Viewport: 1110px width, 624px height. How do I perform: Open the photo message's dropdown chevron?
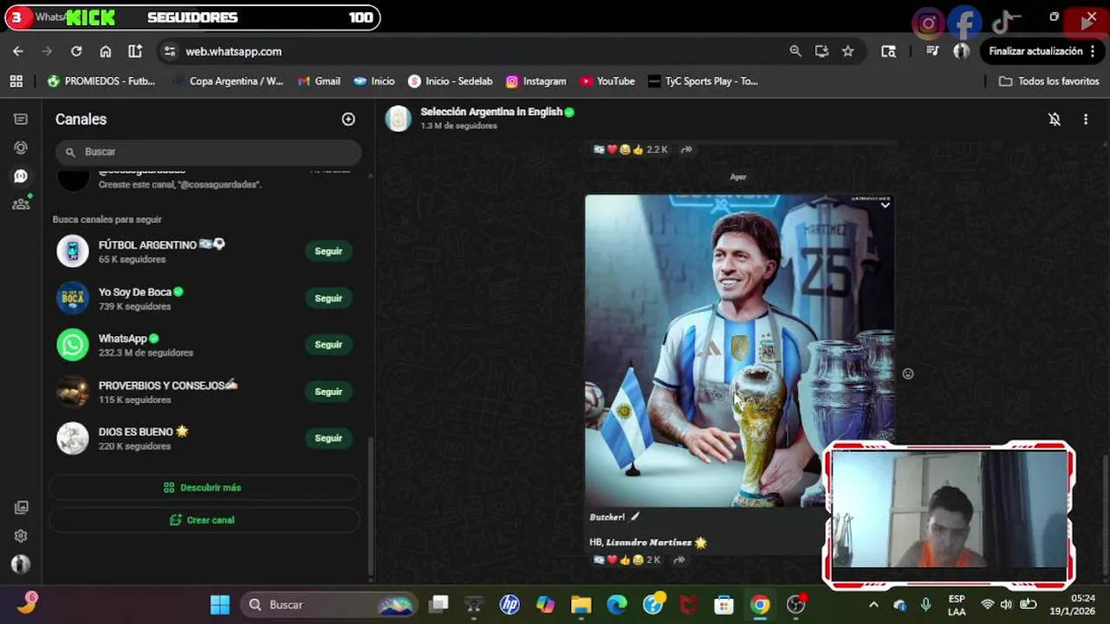tap(885, 205)
